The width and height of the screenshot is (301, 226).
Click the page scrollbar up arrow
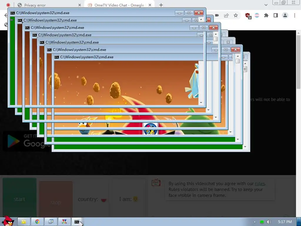coord(299,33)
